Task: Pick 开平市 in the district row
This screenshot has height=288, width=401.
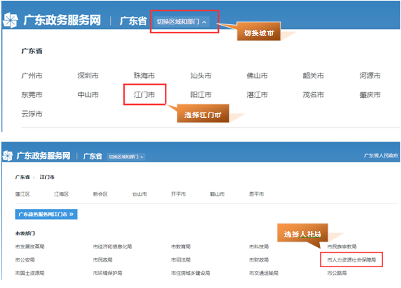Action: (178, 194)
